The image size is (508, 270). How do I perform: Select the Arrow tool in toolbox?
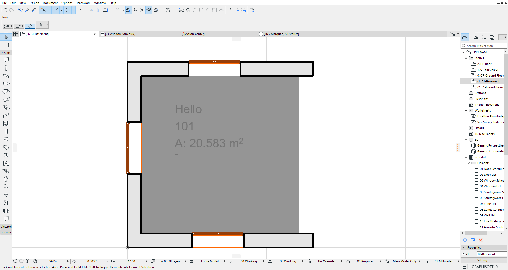click(6, 37)
